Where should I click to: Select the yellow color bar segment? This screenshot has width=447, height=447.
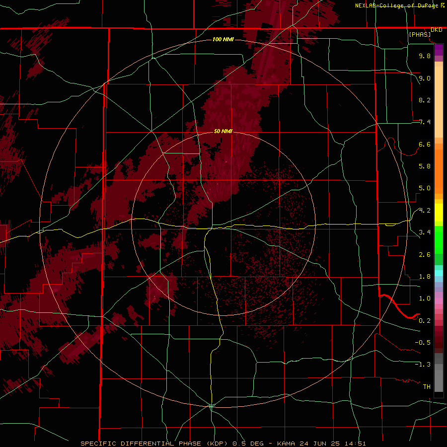coord(439,213)
